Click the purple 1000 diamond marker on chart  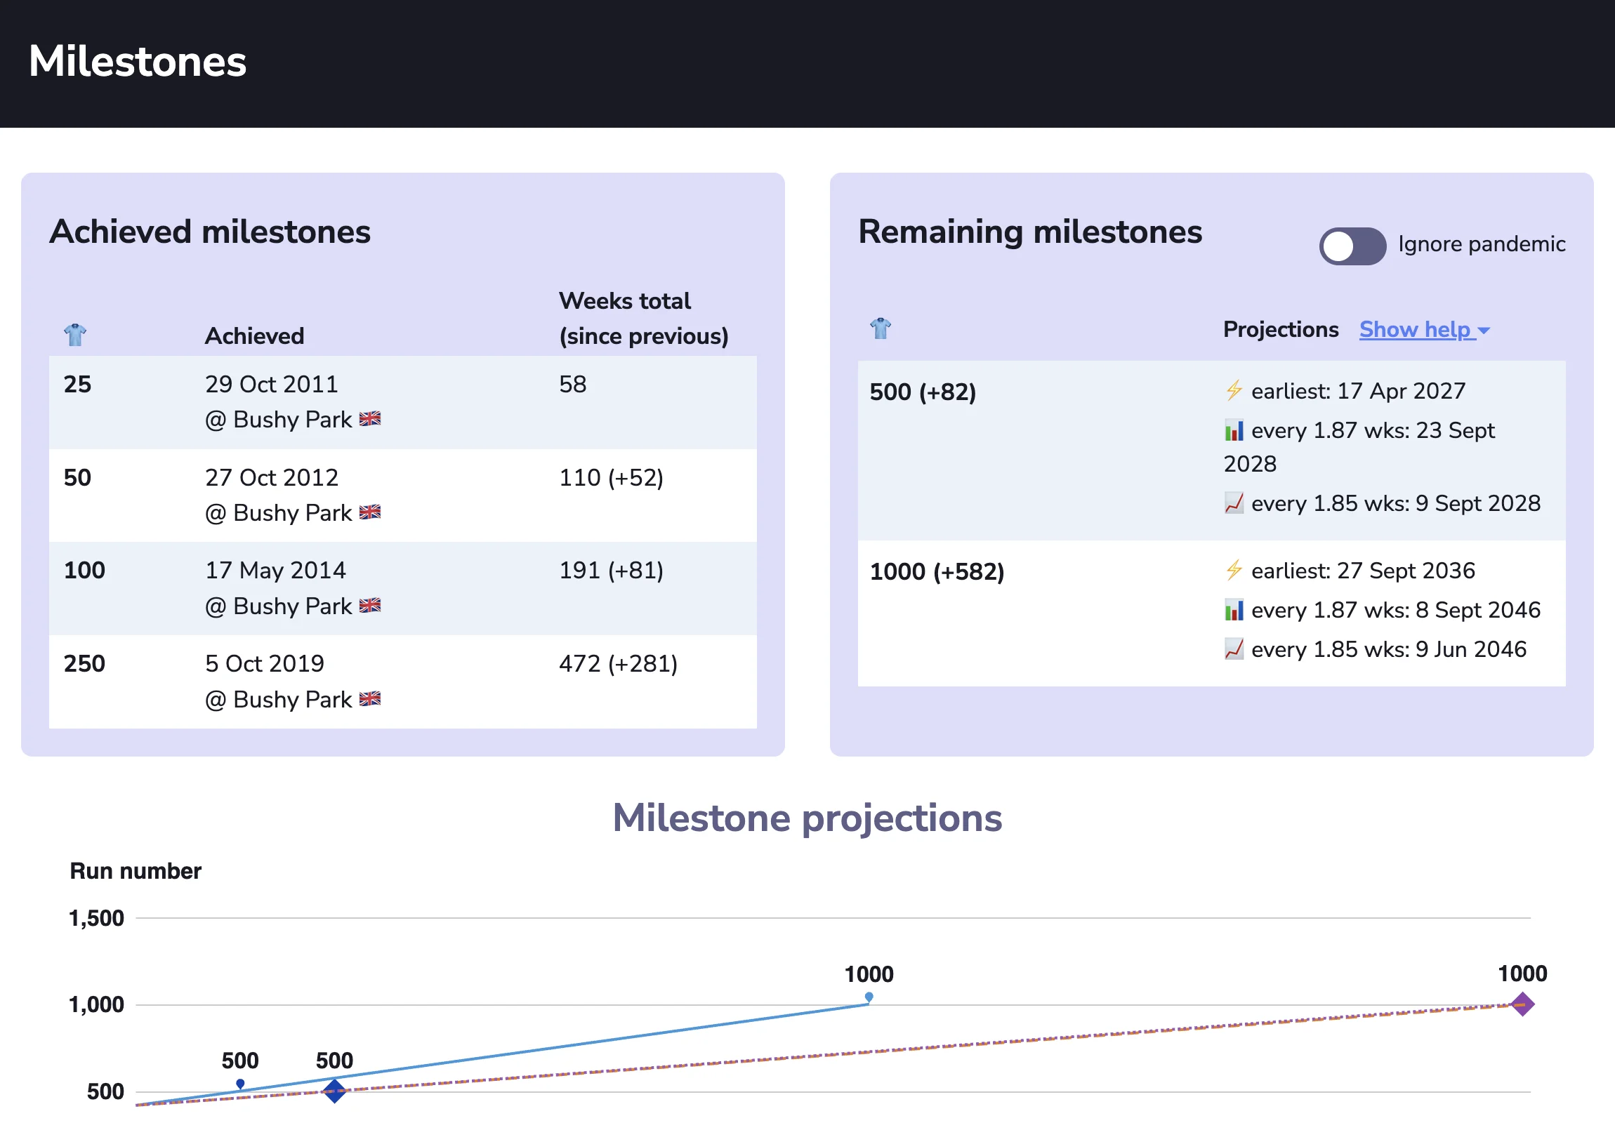pos(1522,1004)
